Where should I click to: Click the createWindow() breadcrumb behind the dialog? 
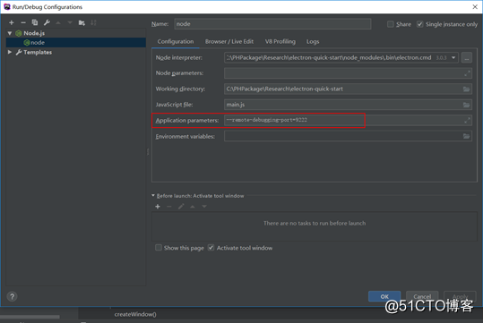(135, 314)
